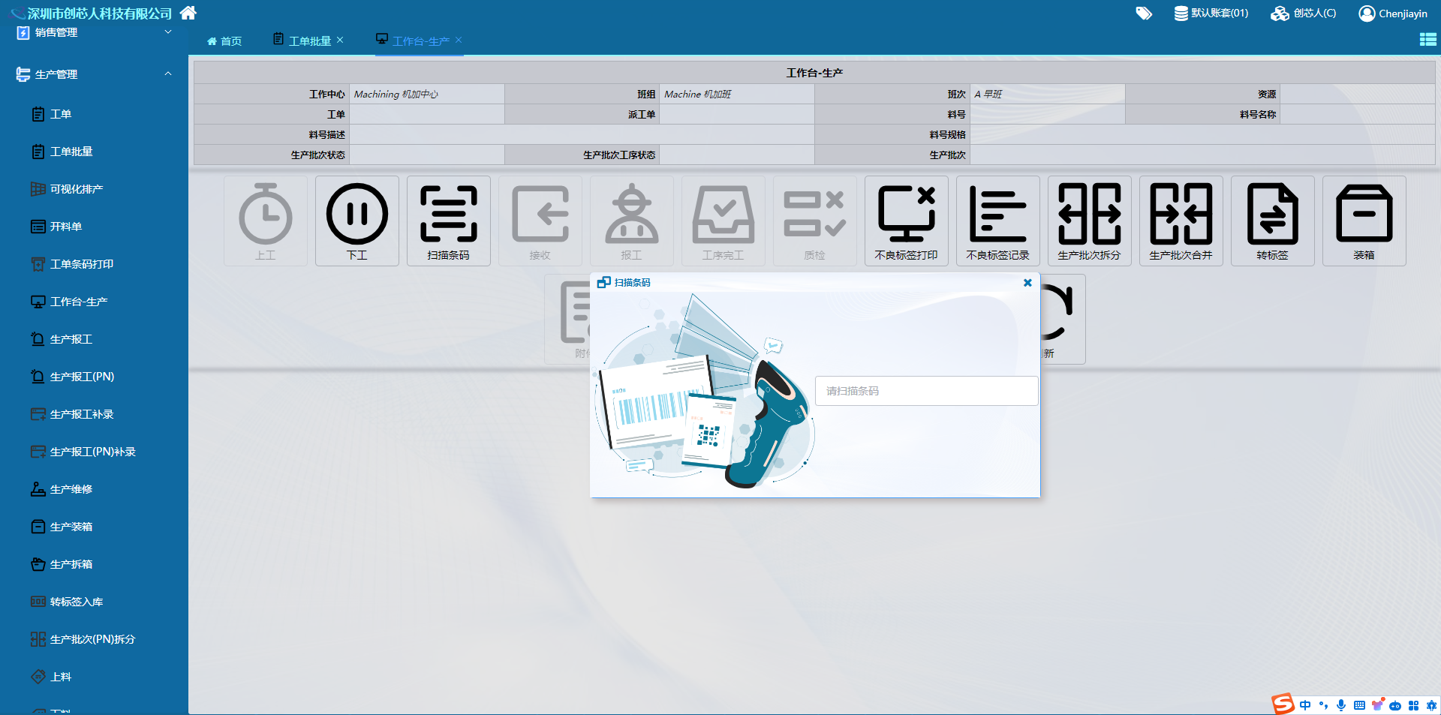Click the list layout icon at top right
Image resolution: width=1441 pixels, height=715 pixels.
click(1428, 40)
